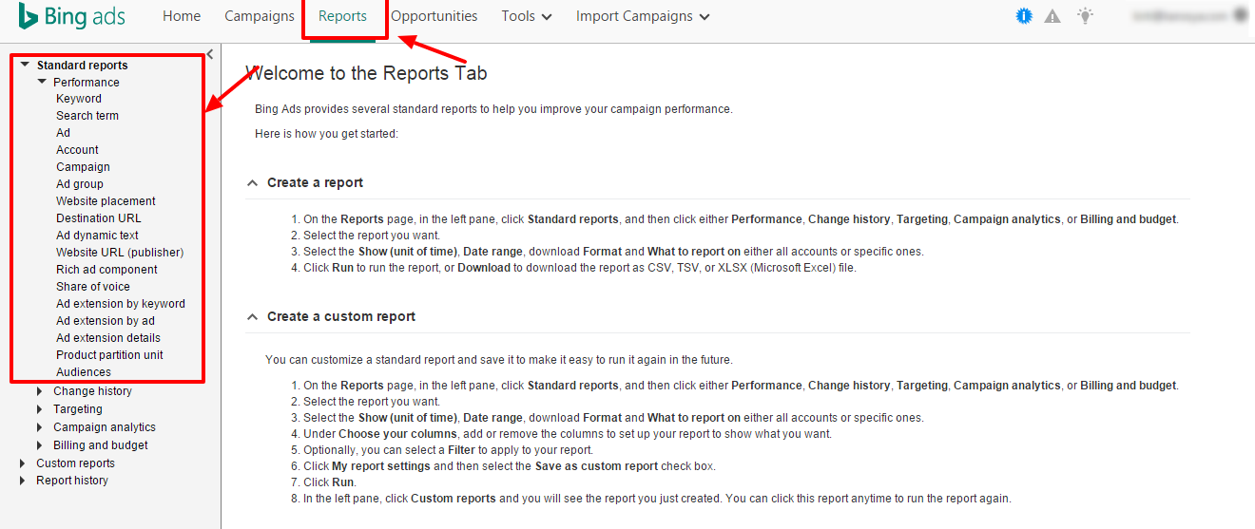Open the Share of voice report

click(x=93, y=287)
